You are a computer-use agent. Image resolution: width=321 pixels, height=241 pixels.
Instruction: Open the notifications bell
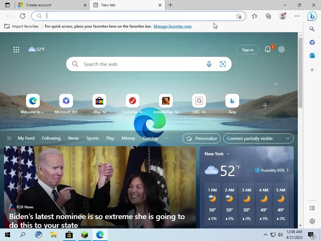click(268, 49)
